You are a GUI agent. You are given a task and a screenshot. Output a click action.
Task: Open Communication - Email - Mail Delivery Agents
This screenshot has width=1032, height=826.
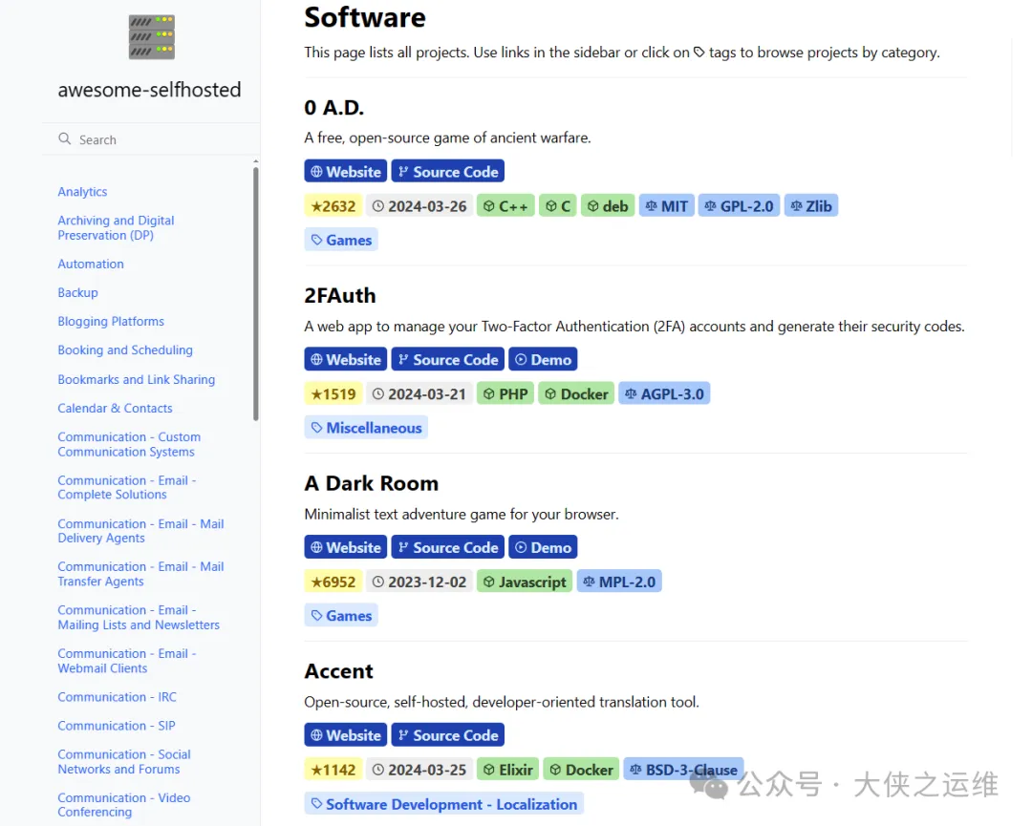point(140,531)
